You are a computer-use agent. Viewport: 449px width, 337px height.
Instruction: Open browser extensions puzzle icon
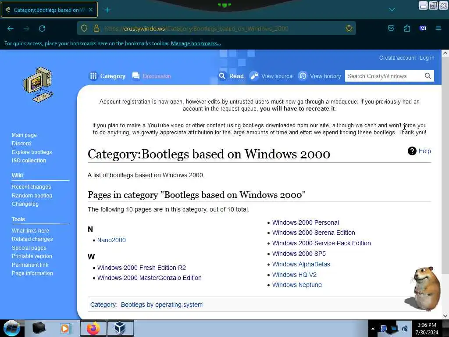[407, 28]
